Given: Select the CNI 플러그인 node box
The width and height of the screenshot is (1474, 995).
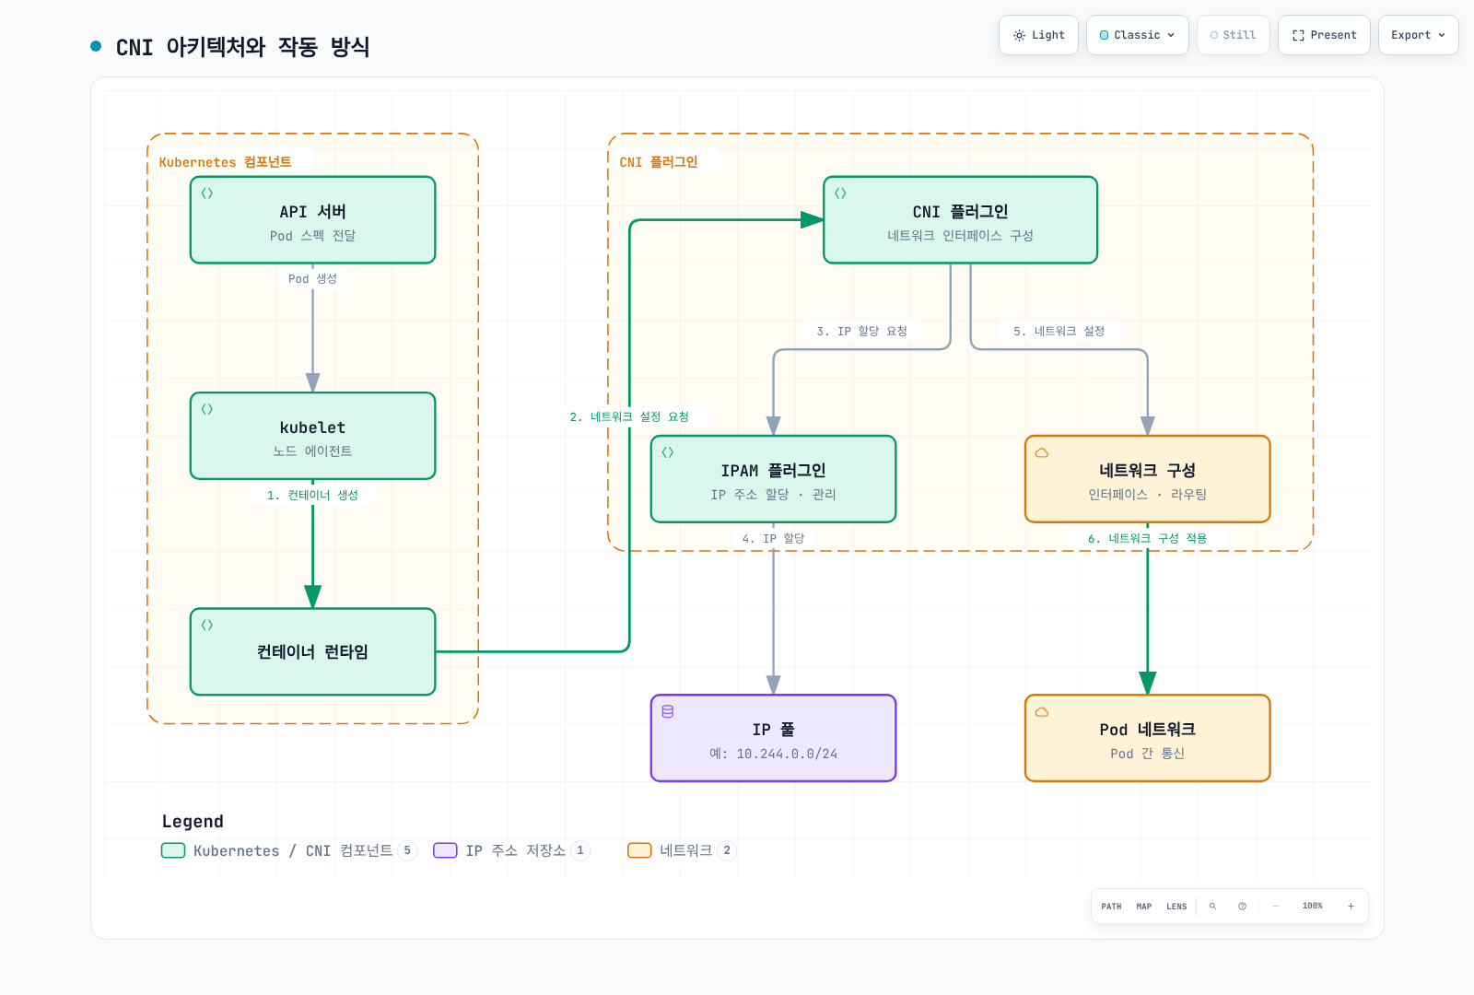Looking at the screenshot, I should tap(960, 220).
